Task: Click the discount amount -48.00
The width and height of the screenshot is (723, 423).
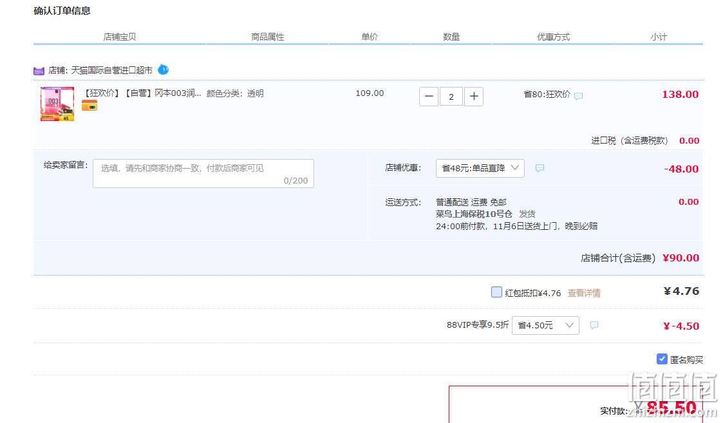Action: [x=681, y=169]
